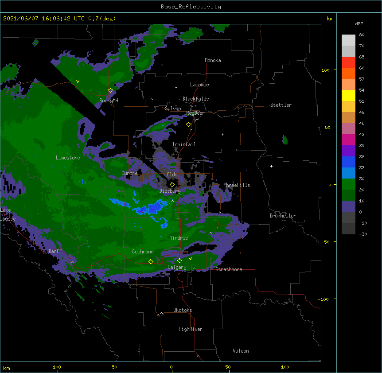Click the km unit label at bottom left
Image resolution: width=382 pixels, height=373 pixels.
click(x=7, y=368)
